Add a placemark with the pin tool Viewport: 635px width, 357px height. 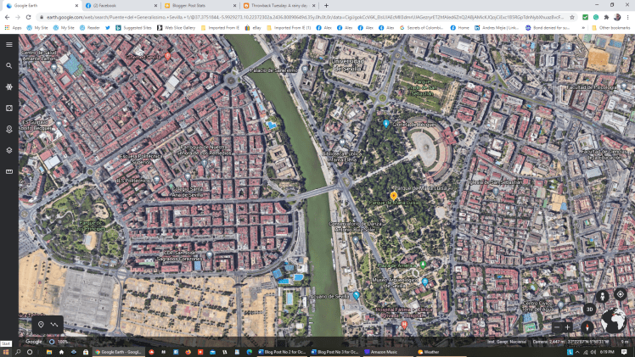coord(41,325)
